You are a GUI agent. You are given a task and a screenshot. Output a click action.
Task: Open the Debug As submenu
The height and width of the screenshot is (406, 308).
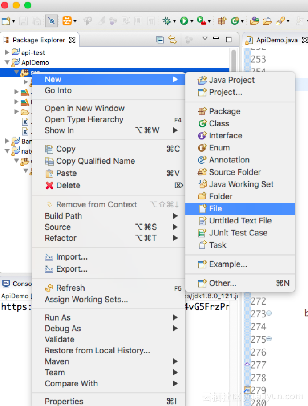point(109,329)
